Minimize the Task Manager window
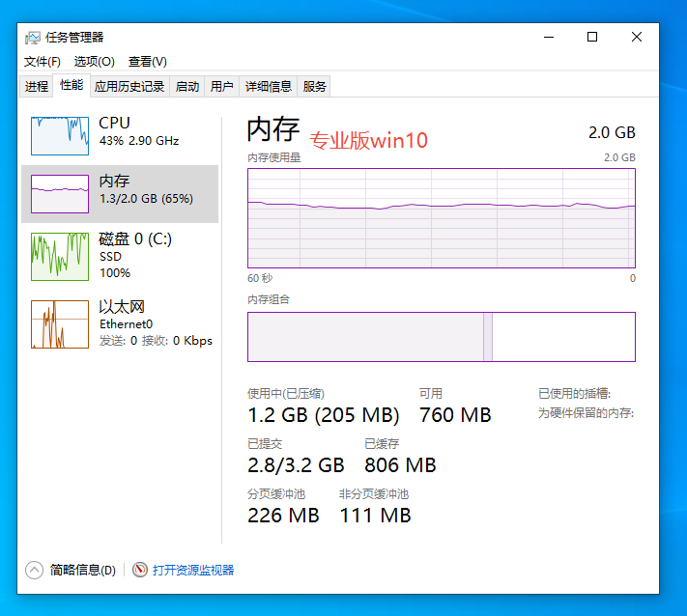The image size is (687, 616). 549,38
